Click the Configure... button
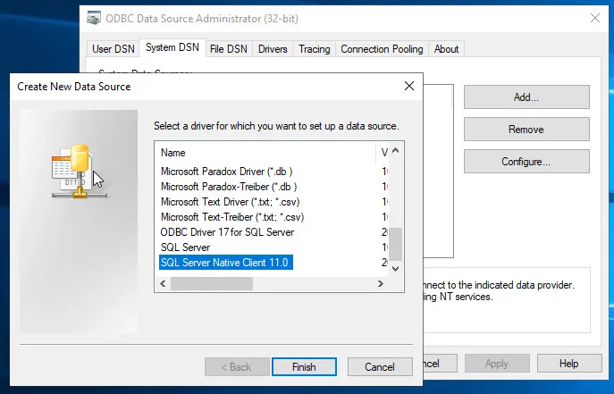614x394 pixels. (526, 162)
